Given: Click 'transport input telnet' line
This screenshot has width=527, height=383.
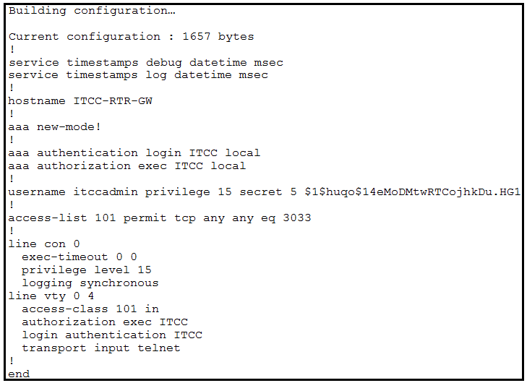Looking at the screenshot, I should tap(101, 348).
